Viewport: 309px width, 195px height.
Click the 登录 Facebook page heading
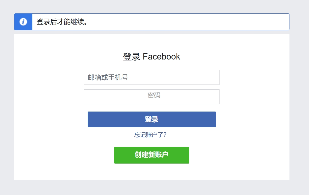[x=152, y=56]
